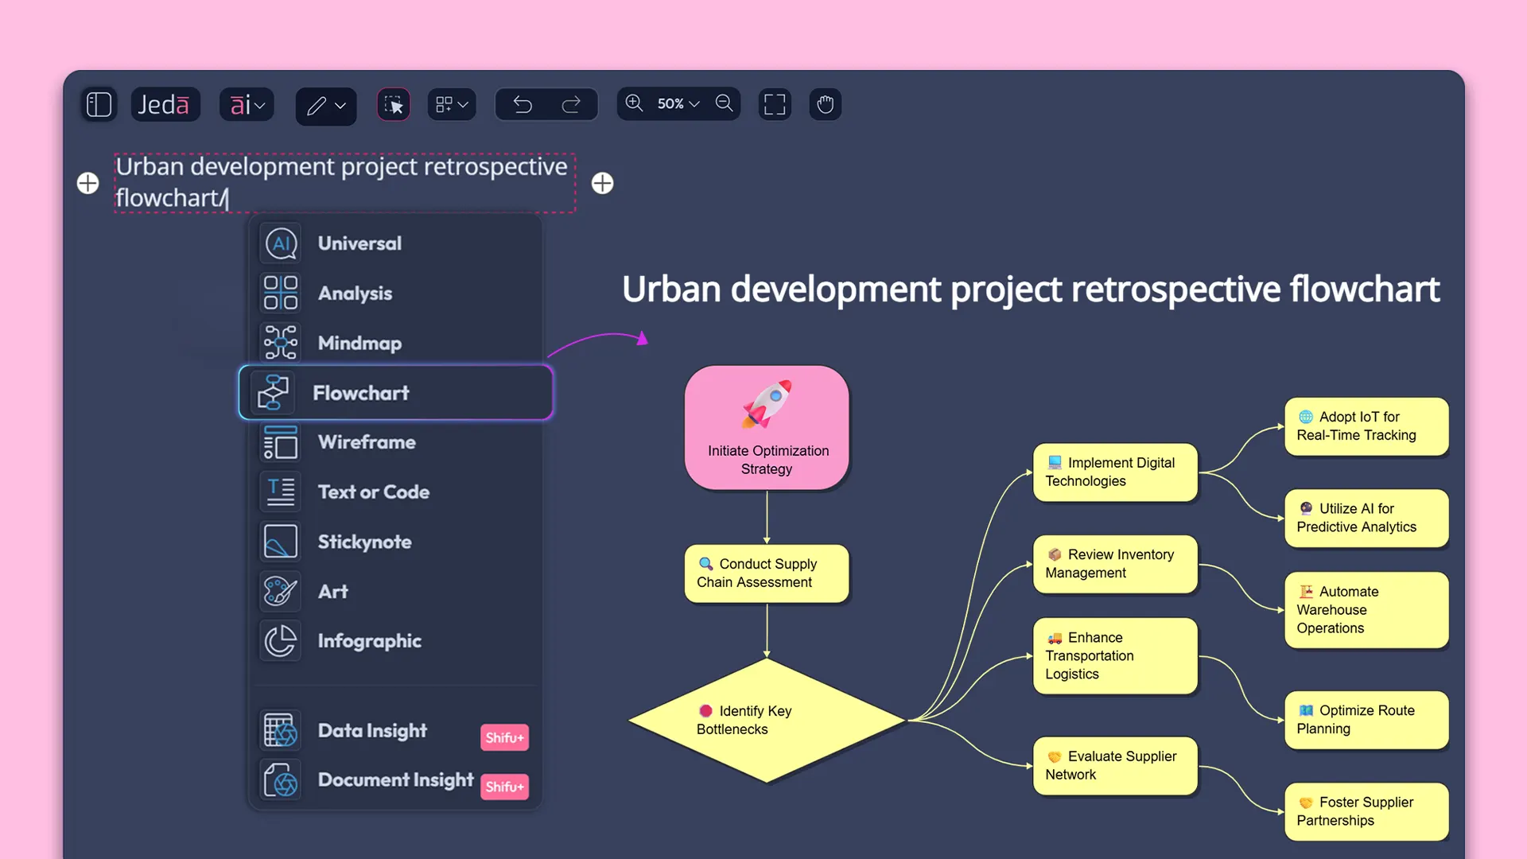Viewport: 1527px width, 859px height.
Task: Select Flowchart from the AI menu
Action: [x=360, y=392]
